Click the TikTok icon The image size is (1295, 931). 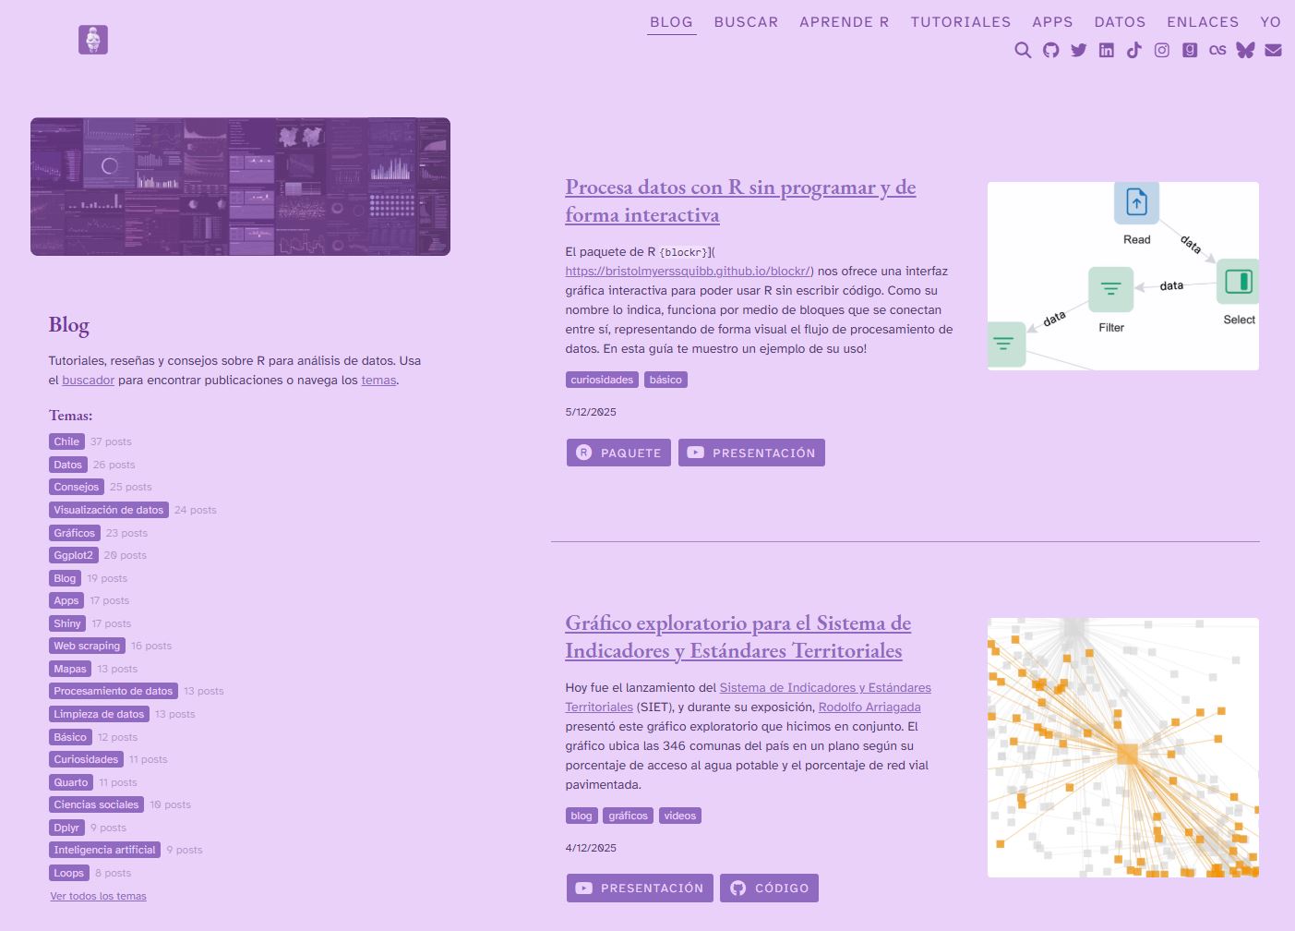point(1133,50)
